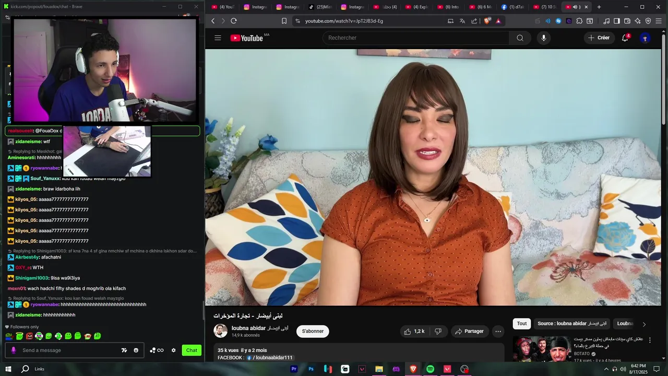Open Brave main hamburger menu

(659, 21)
